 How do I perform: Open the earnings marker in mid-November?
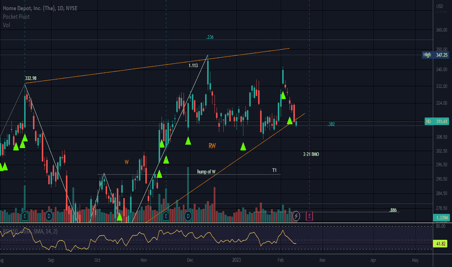point(166,216)
